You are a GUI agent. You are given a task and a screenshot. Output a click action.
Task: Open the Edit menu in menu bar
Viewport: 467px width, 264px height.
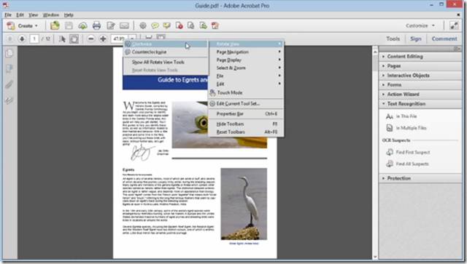[20, 15]
